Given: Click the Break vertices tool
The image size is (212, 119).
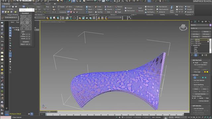Looking at the screenshot, I should pyautogui.click(x=118, y=9).
